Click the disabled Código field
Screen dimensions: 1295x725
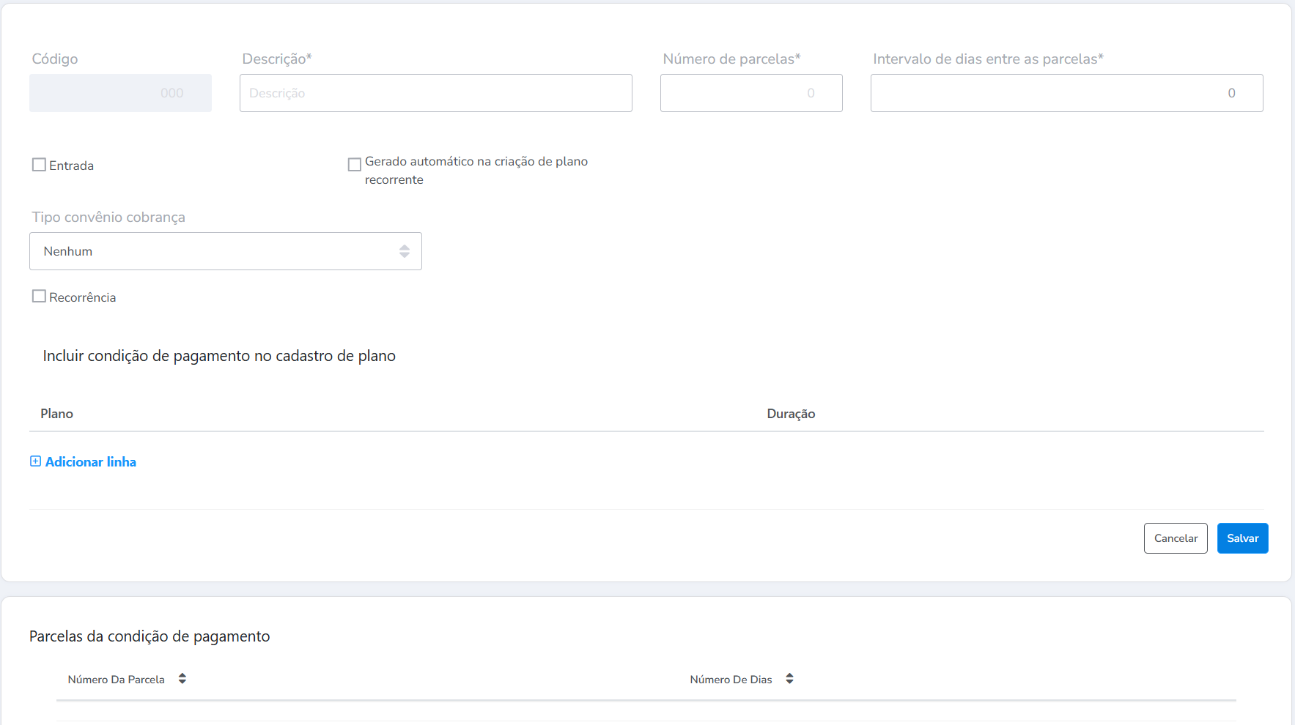click(120, 93)
